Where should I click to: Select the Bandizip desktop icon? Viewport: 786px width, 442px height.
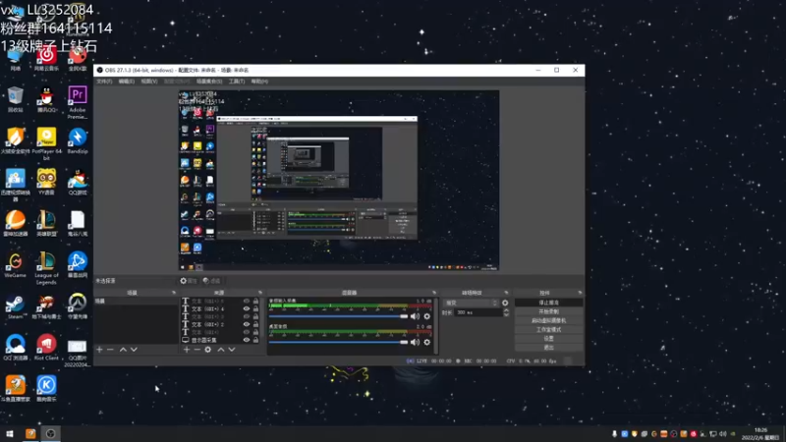(78, 141)
